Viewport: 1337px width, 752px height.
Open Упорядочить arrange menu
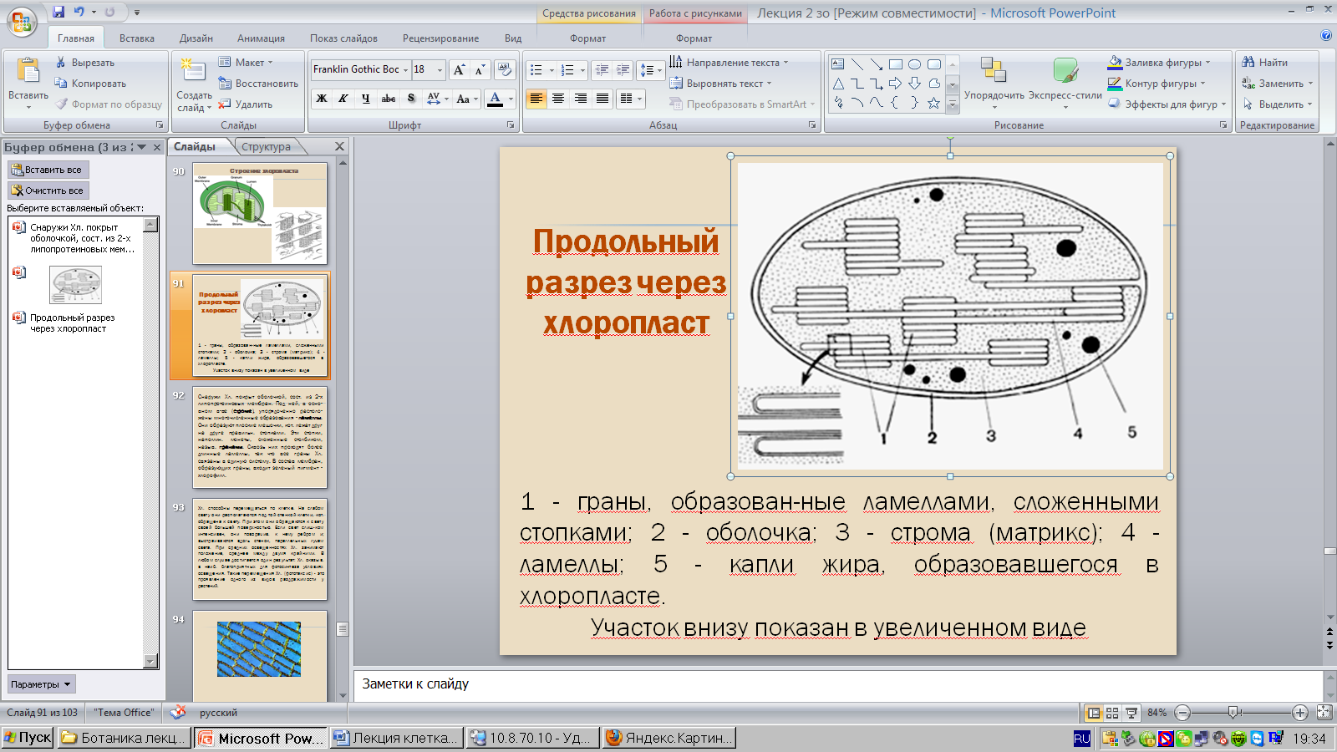click(x=994, y=82)
